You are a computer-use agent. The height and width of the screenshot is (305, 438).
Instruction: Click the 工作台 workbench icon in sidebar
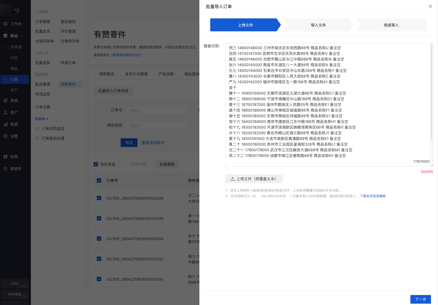(5, 24)
